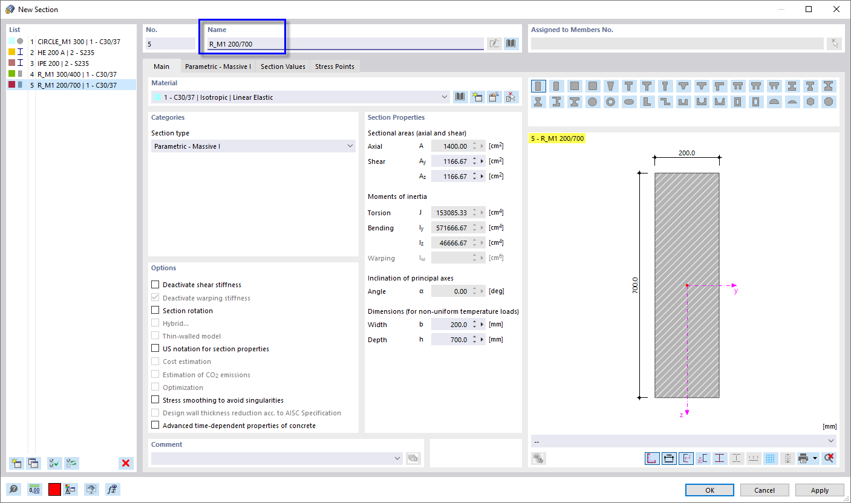This screenshot has width=851, height=503.
Task: Open the dropdown below the section preview
Action: pos(683,441)
